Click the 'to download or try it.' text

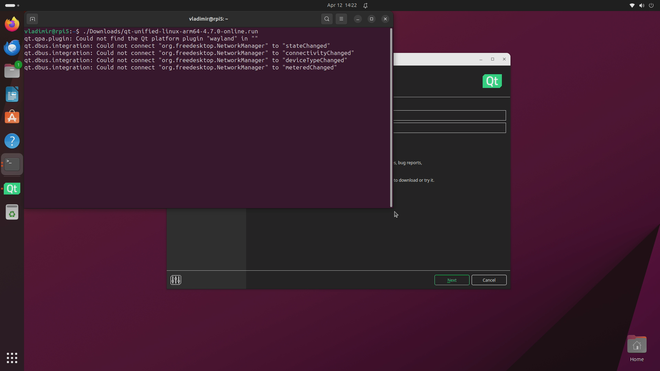click(x=414, y=180)
